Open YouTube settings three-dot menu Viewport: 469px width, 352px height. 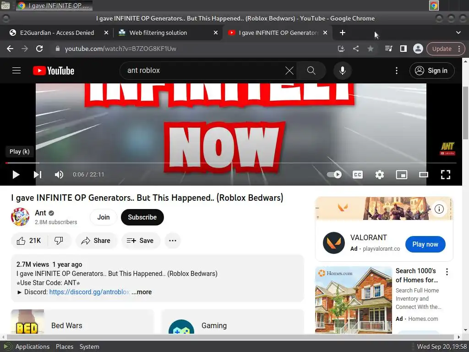(x=397, y=71)
